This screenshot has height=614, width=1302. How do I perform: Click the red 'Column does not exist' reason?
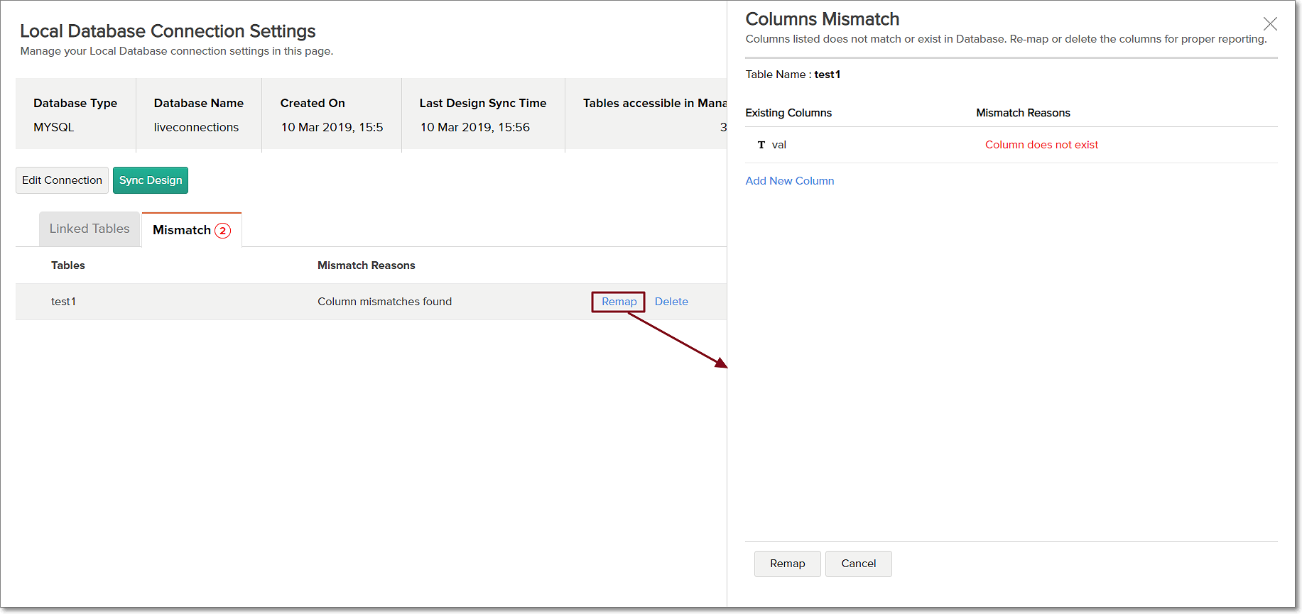(1041, 145)
